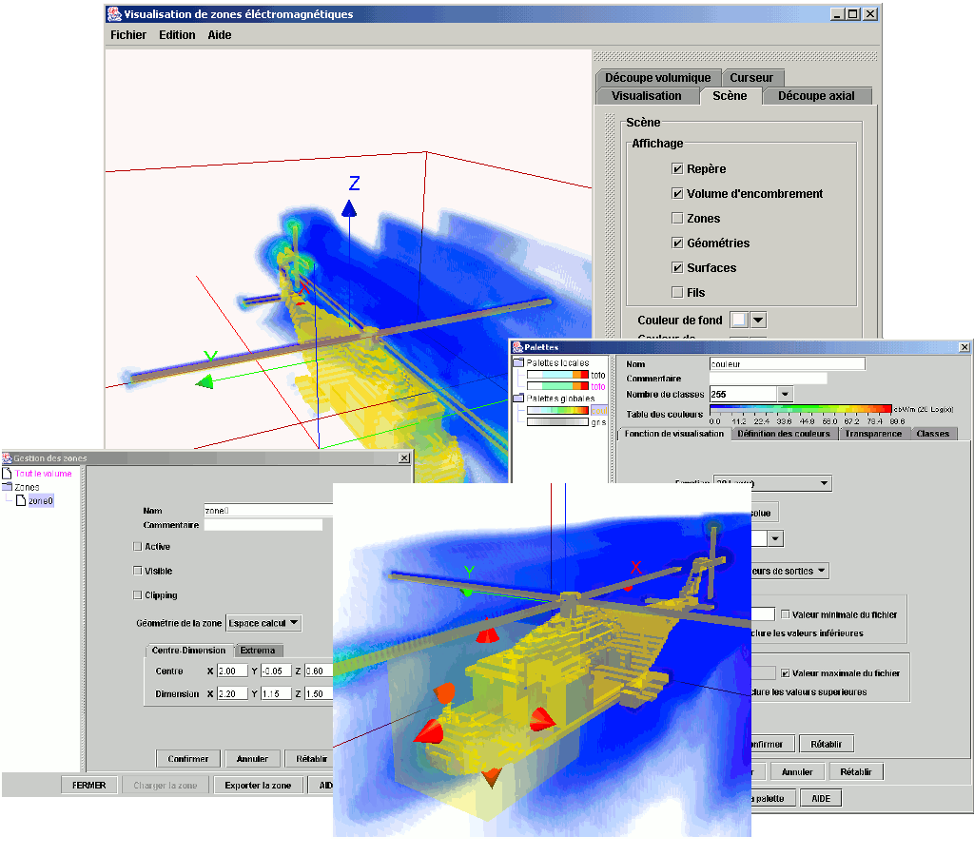Click the 'Exporter la zone' button

[x=259, y=786]
